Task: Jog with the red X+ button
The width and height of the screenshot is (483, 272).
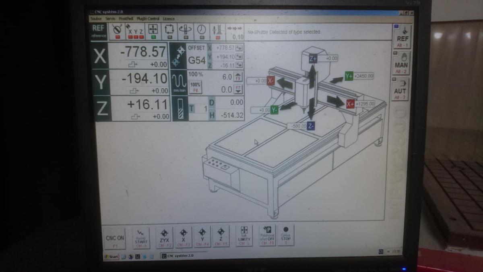Action: coord(350,104)
